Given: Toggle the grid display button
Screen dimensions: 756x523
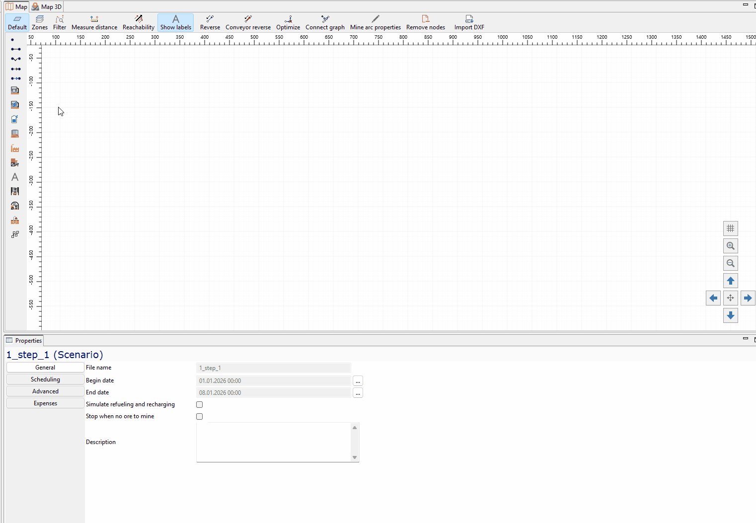Looking at the screenshot, I should 730,228.
